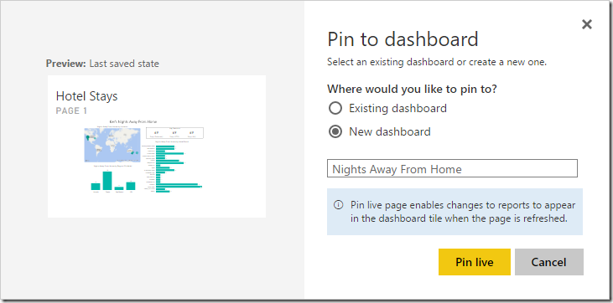Cancel pinning to the dashboard
This screenshot has height=303, width=613.
[549, 262]
